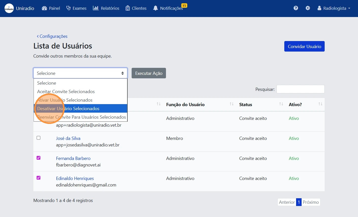Choose Aceitar Convite Selecionados option
The width and height of the screenshot is (358, 217).
point(66,92)
